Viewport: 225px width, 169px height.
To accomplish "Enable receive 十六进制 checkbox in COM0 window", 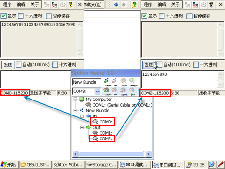I will (x=21, y=16).
